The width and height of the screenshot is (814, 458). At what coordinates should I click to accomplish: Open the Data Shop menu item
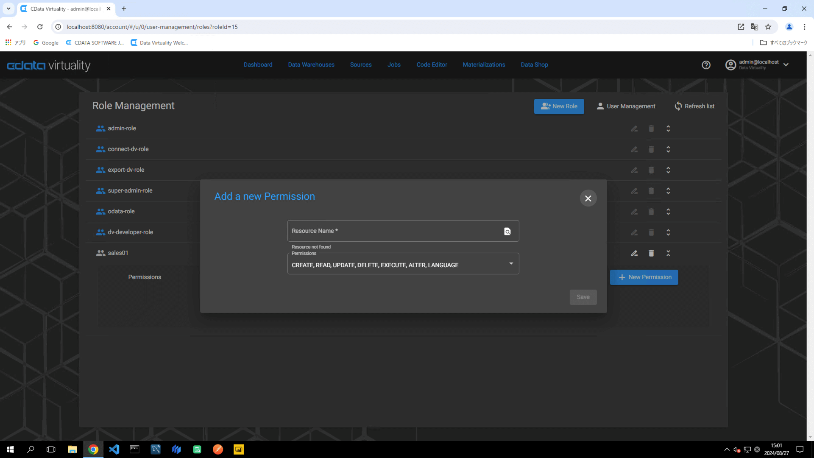(x=534, y=65)
